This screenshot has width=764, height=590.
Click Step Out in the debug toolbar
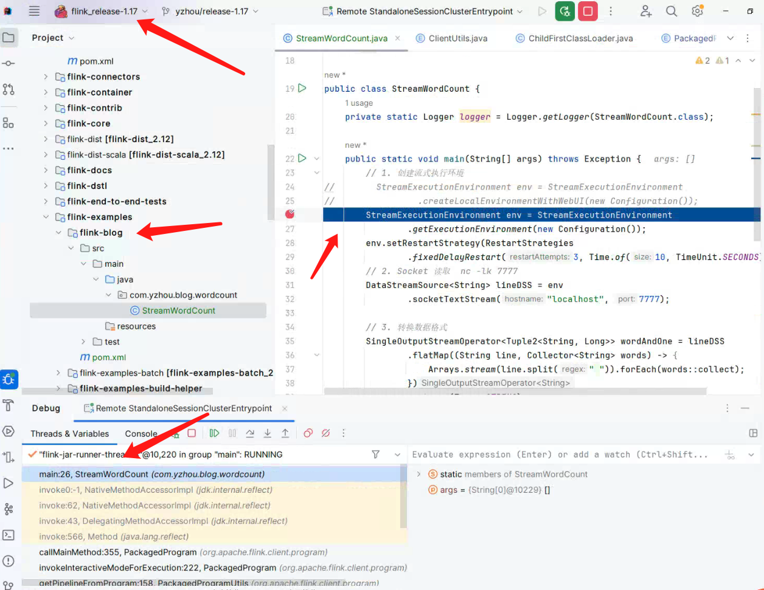[x=285, y=433]
